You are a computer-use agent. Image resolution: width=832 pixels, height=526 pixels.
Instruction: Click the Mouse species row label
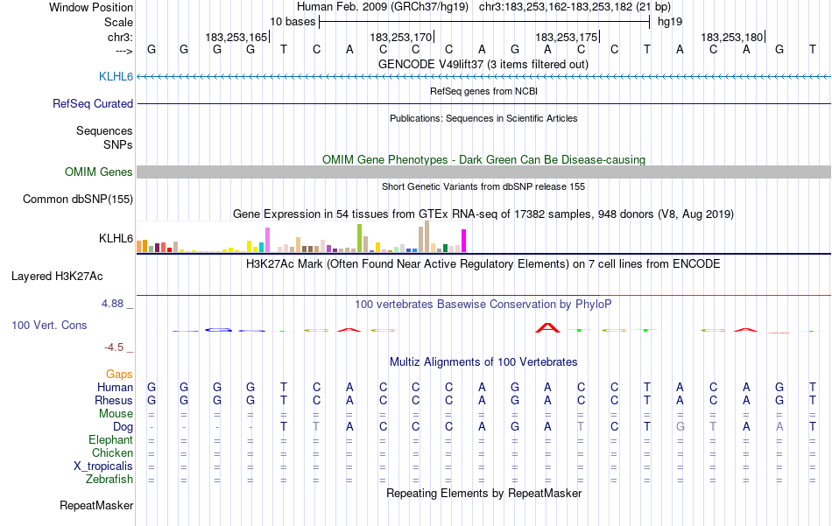(x=116, y=414)
